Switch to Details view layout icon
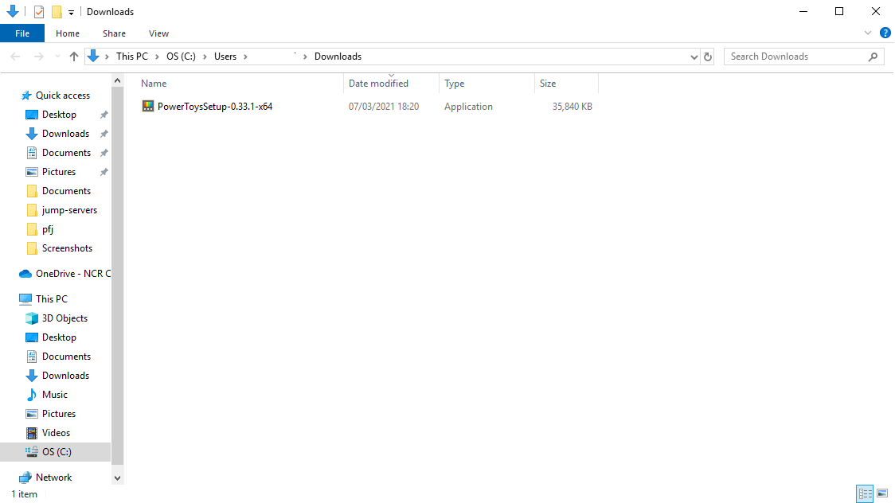 [865, 493]
